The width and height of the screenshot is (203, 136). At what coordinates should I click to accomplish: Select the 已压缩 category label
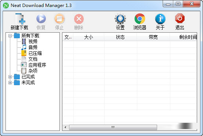pos(35,53)
